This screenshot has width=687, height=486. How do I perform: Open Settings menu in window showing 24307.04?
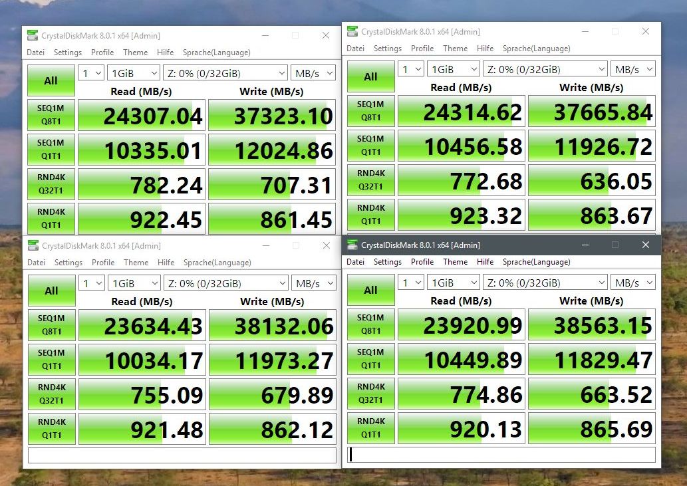(x=68, y=53)
